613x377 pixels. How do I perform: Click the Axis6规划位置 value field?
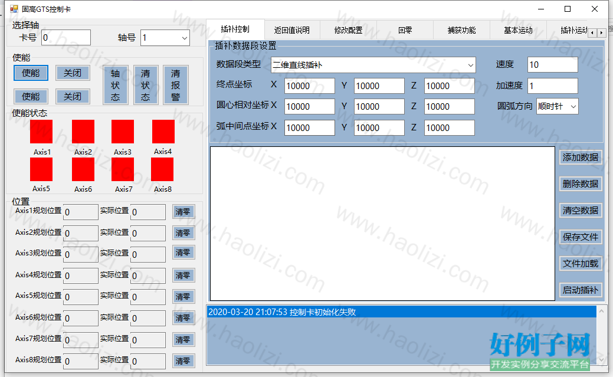click(x=81, y=319)
